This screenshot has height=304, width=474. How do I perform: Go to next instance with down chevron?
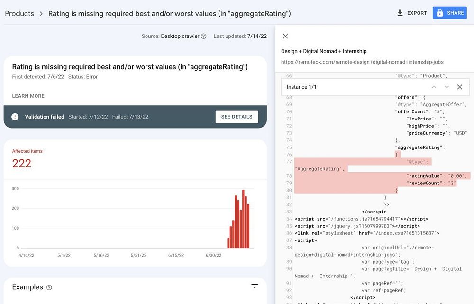tap(447, 87)
